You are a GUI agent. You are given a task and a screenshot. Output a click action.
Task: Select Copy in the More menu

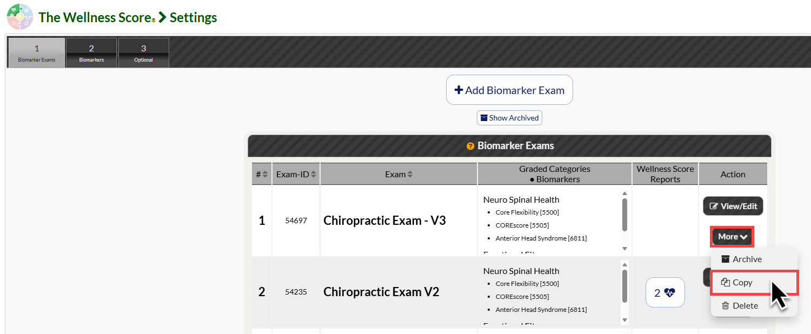(754, 283)
